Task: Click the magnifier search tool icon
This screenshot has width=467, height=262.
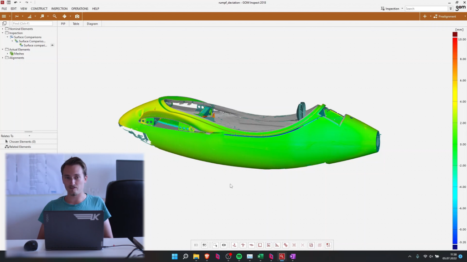Action: pos(55,16)
